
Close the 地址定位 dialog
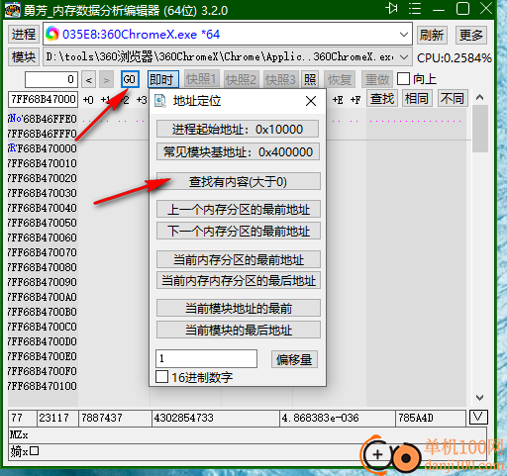click(x=311, y=101)
